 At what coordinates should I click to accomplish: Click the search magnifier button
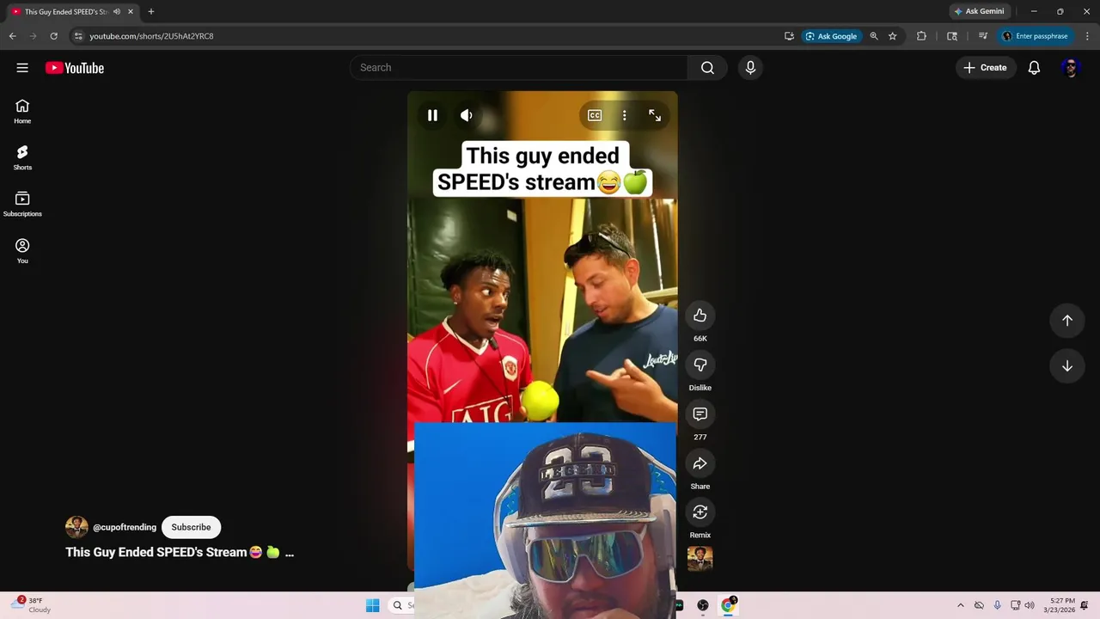pos(707,68)
